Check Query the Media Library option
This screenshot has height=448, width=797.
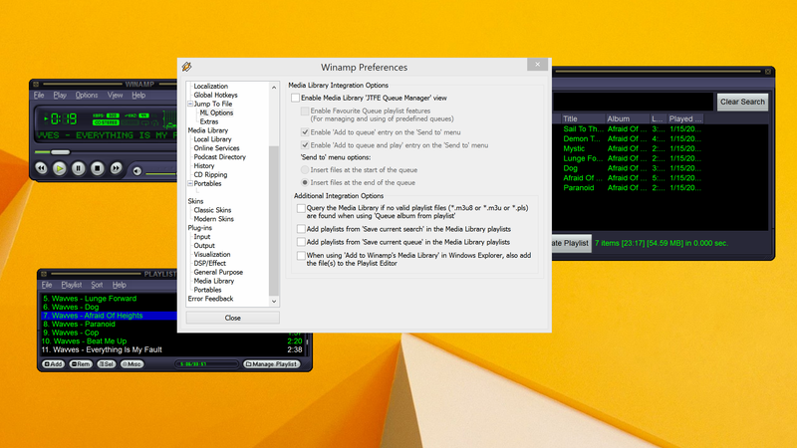[x=301, y=208]
